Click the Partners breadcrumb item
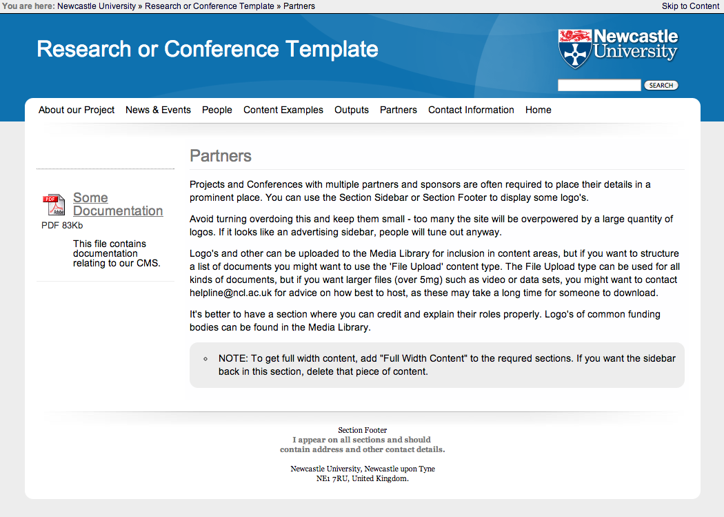Image resolution: width=724 pixels, height=517 pixels. point(299,6)
